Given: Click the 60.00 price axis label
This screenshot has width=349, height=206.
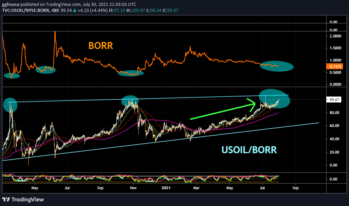Looking at the screenshot, I should 334,126.
